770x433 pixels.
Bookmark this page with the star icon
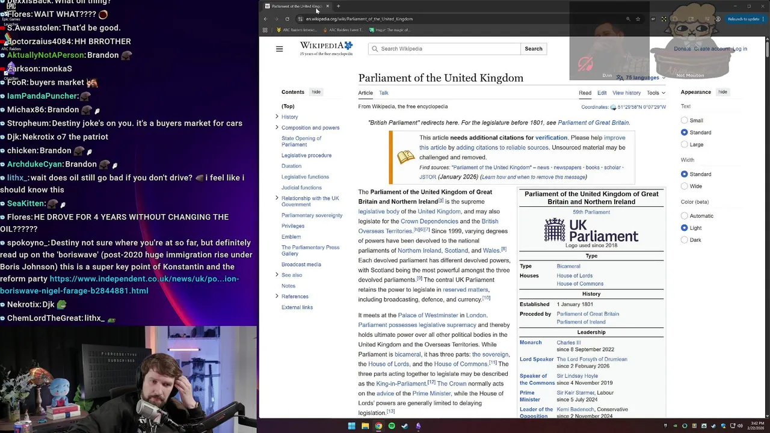tap(638, 19)
